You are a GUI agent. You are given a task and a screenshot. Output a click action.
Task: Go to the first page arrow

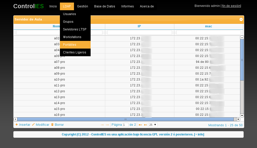[x=102, y=125]
